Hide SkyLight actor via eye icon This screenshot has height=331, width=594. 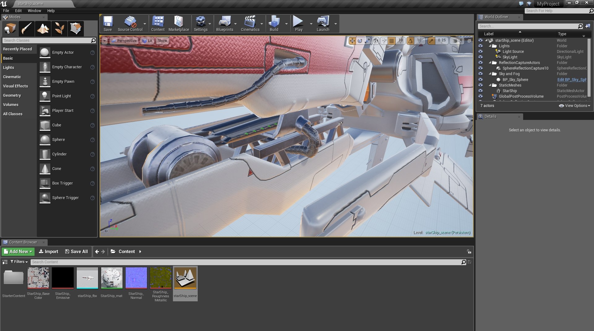480,57
